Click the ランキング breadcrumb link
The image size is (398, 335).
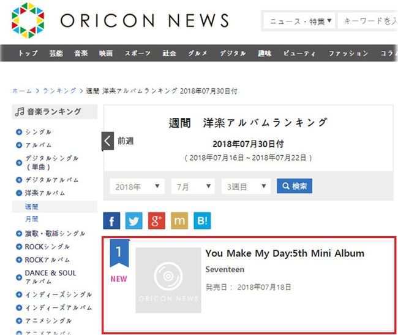click(x=59, y=91)
